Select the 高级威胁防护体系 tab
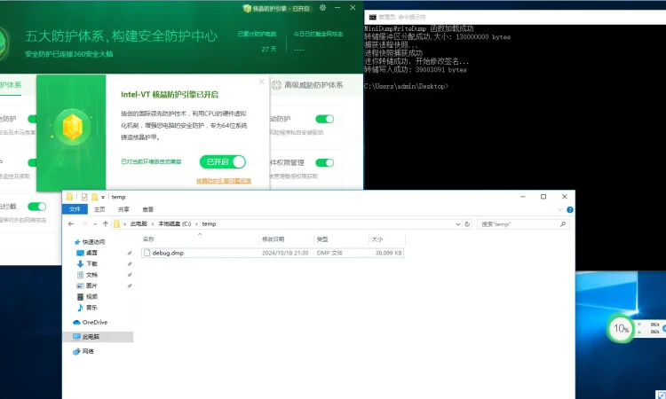This screenshot has width=666, height=399. tap(313, 85)
